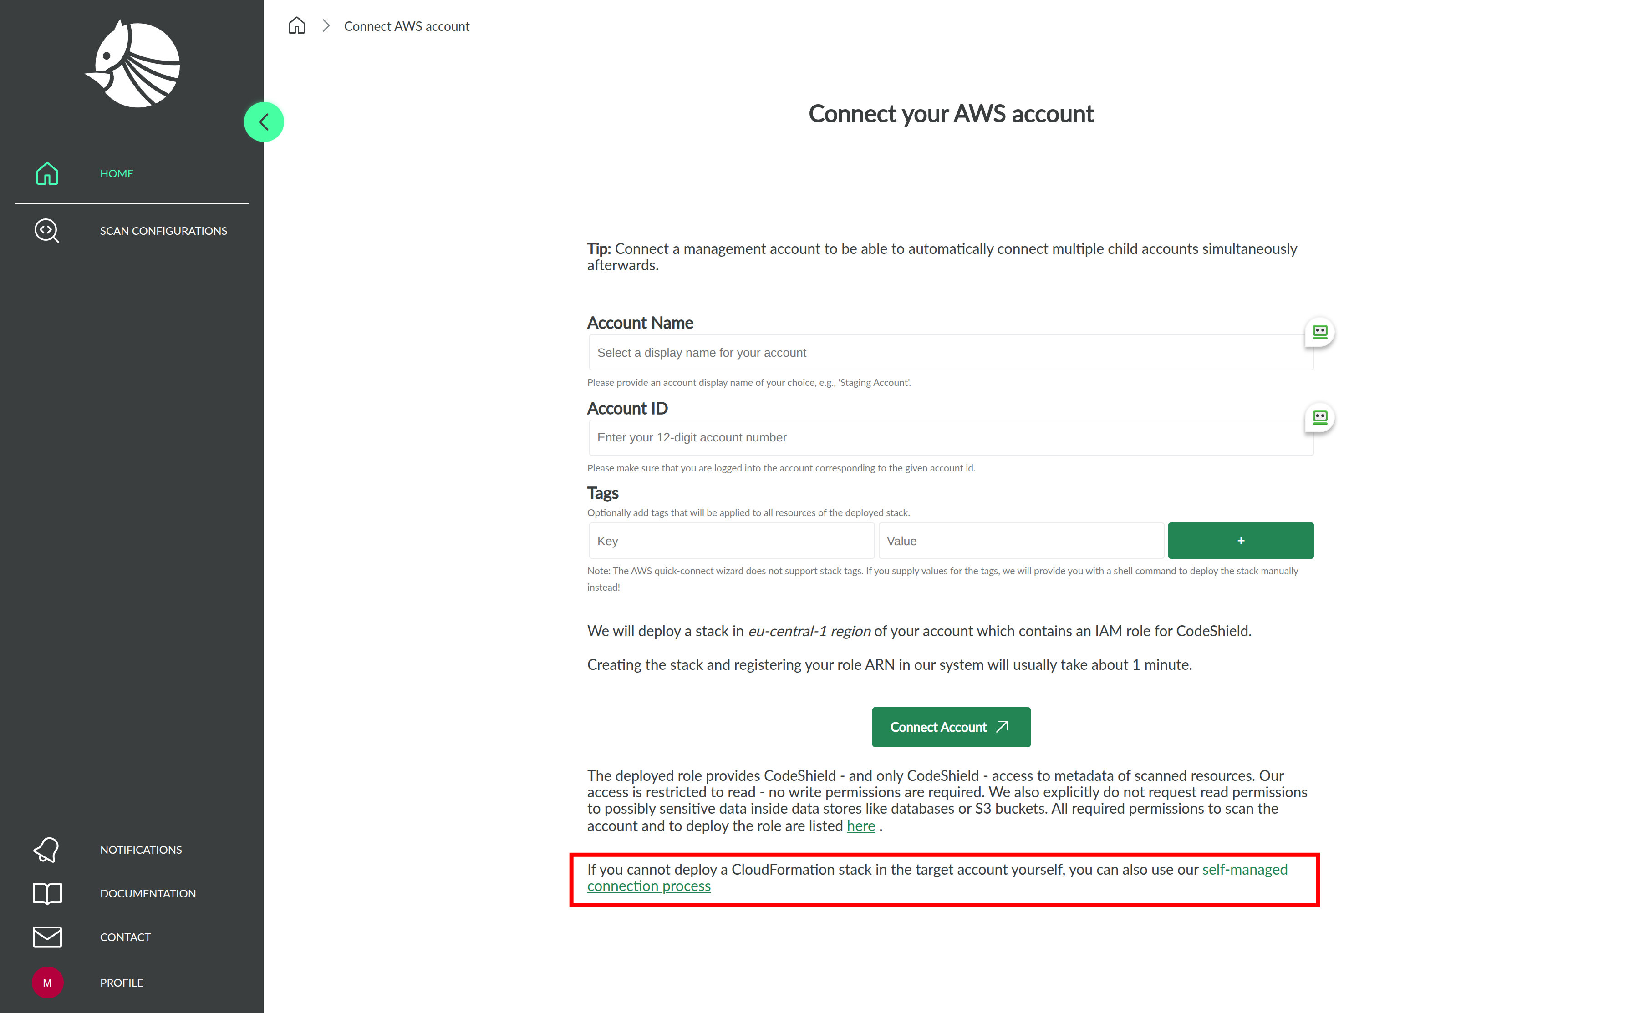Click the tag Value input field
1639x1013 pixels.
1021,541
